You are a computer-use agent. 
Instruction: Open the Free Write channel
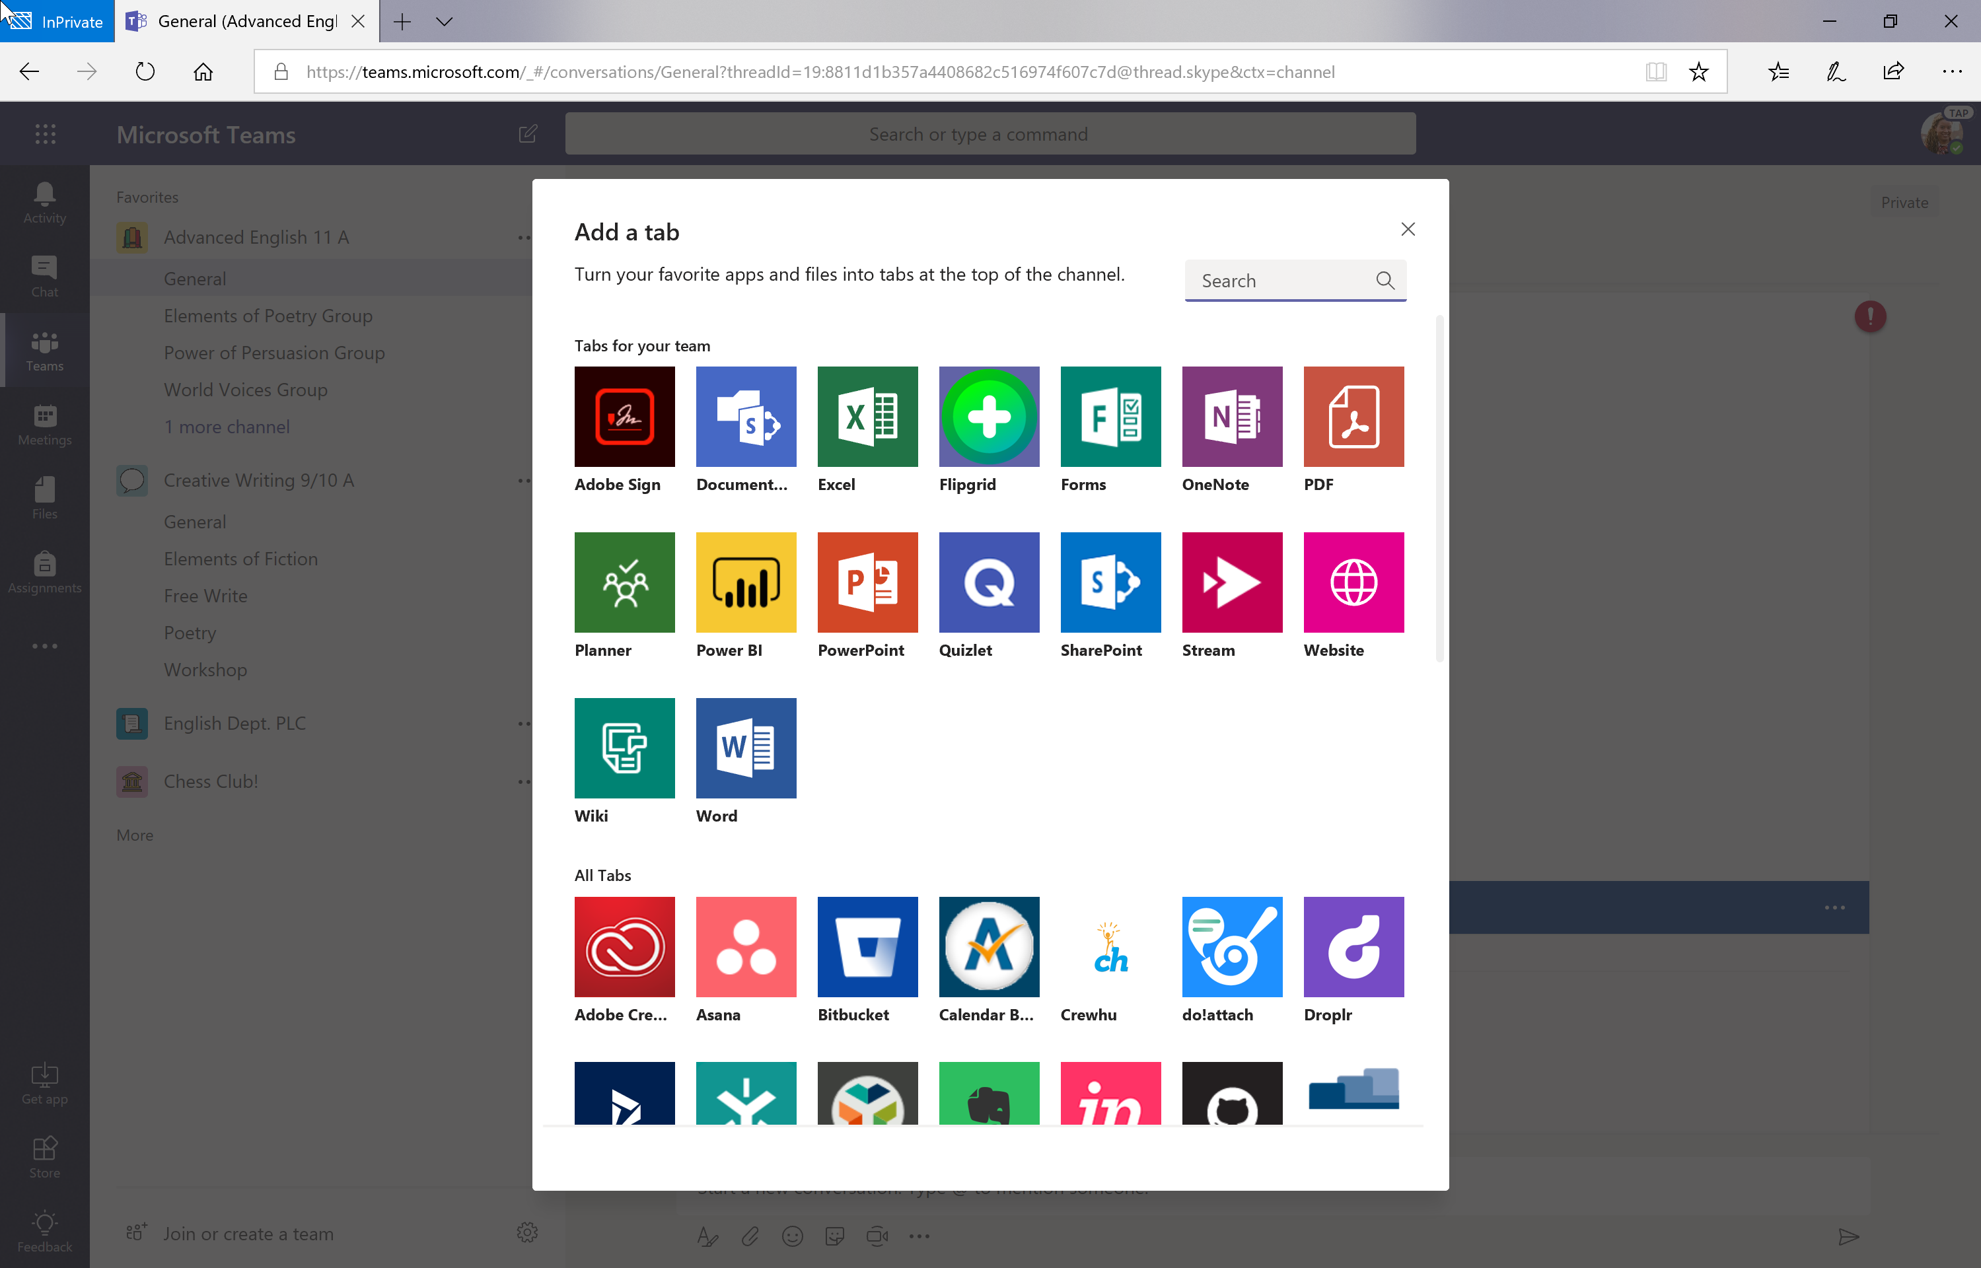[x=205, y=595]
